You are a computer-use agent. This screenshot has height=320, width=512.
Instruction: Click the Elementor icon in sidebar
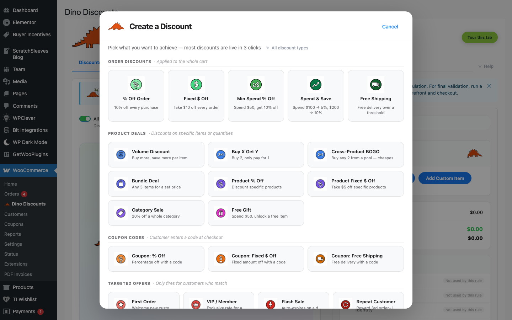click(6, 22)
